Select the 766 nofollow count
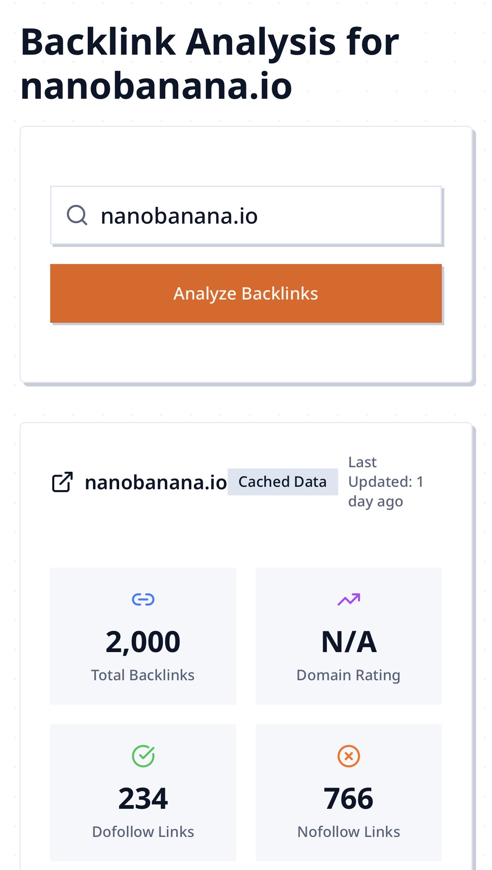Screen dimensions: 492x870 click(x=348, y=799)
